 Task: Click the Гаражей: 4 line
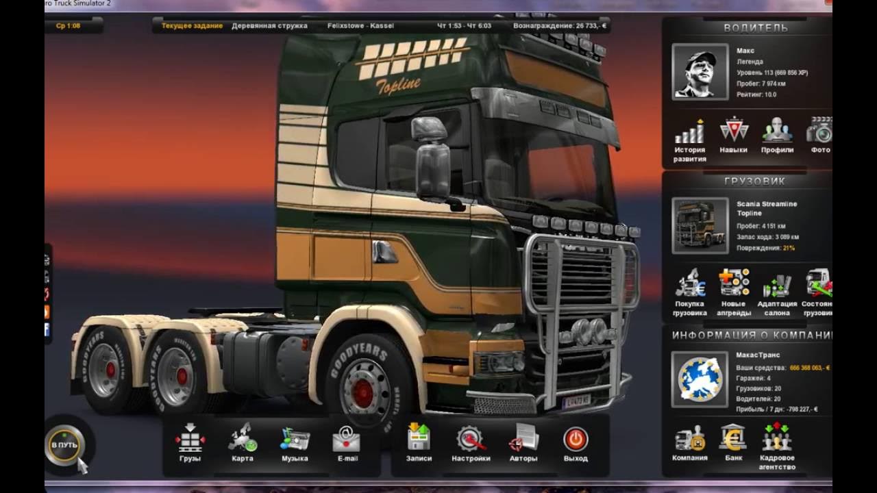point(754,378)
